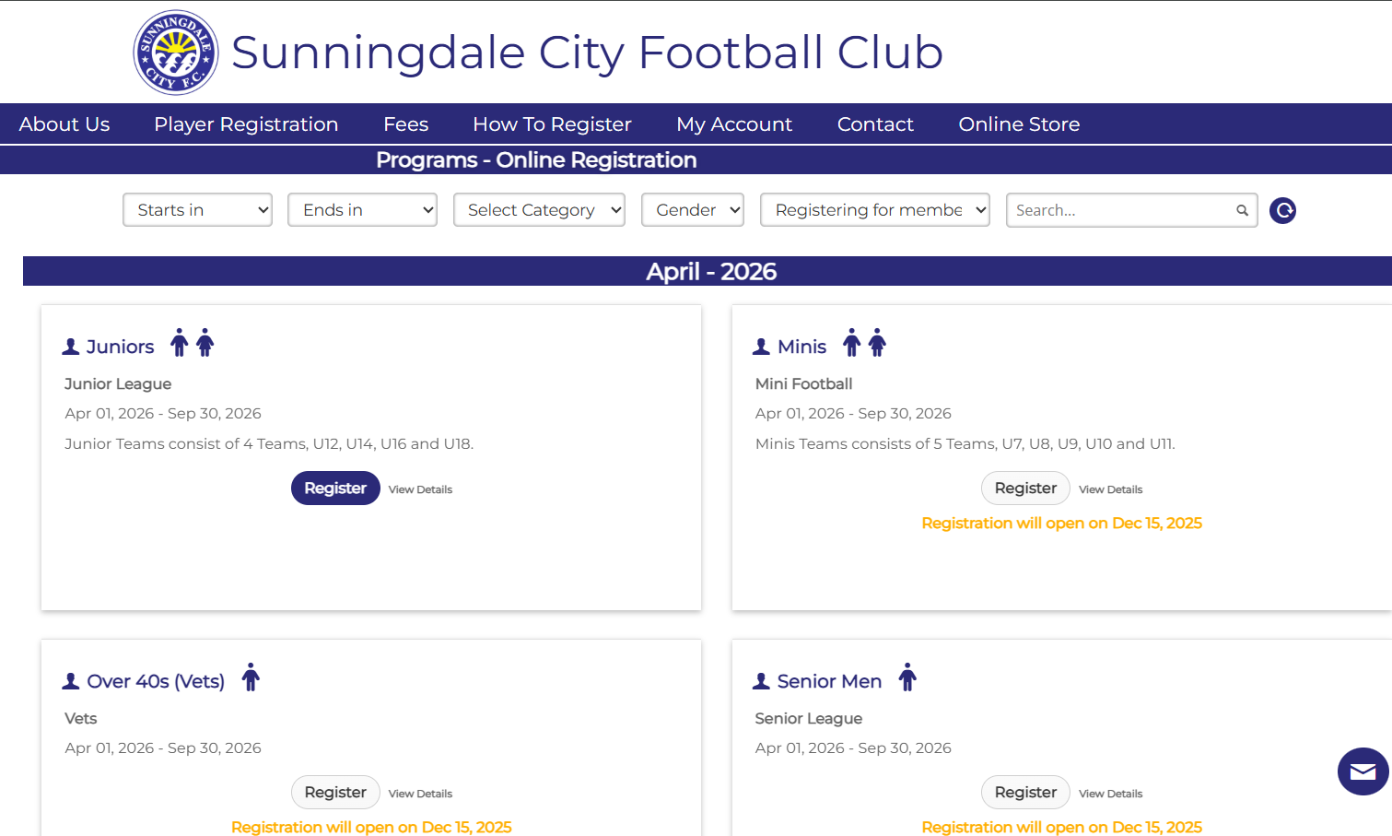Click the person icon beside Minis
The width and height of the screenshot is (1392, 836).
pos(761,347)
